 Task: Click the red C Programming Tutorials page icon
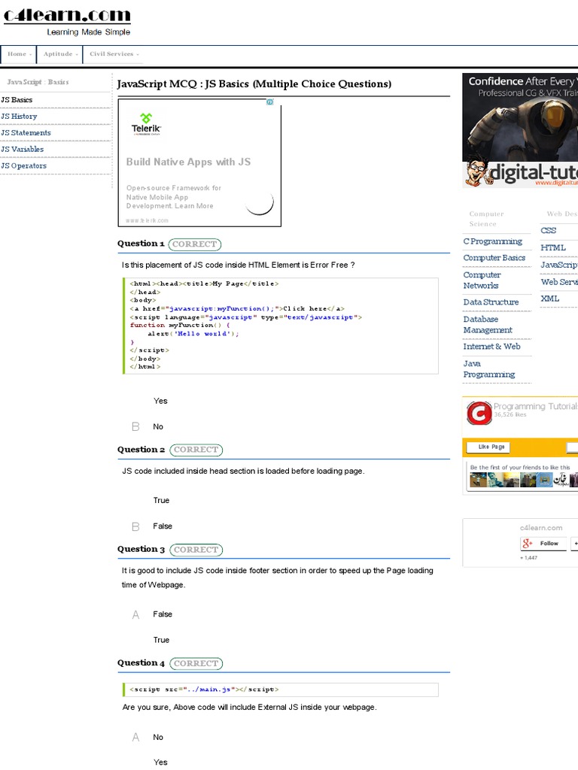[x=479, y=413]
